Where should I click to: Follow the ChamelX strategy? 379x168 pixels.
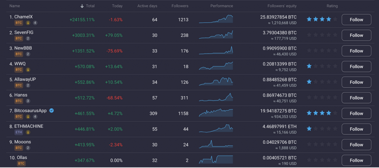pos(356,20)
